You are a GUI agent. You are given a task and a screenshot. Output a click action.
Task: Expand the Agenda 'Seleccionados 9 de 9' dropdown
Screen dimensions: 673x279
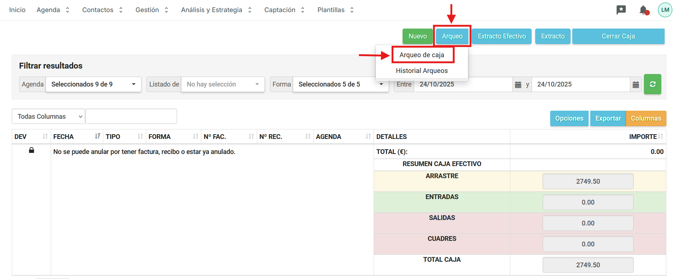pyautogui.click(x=93, y=84)
